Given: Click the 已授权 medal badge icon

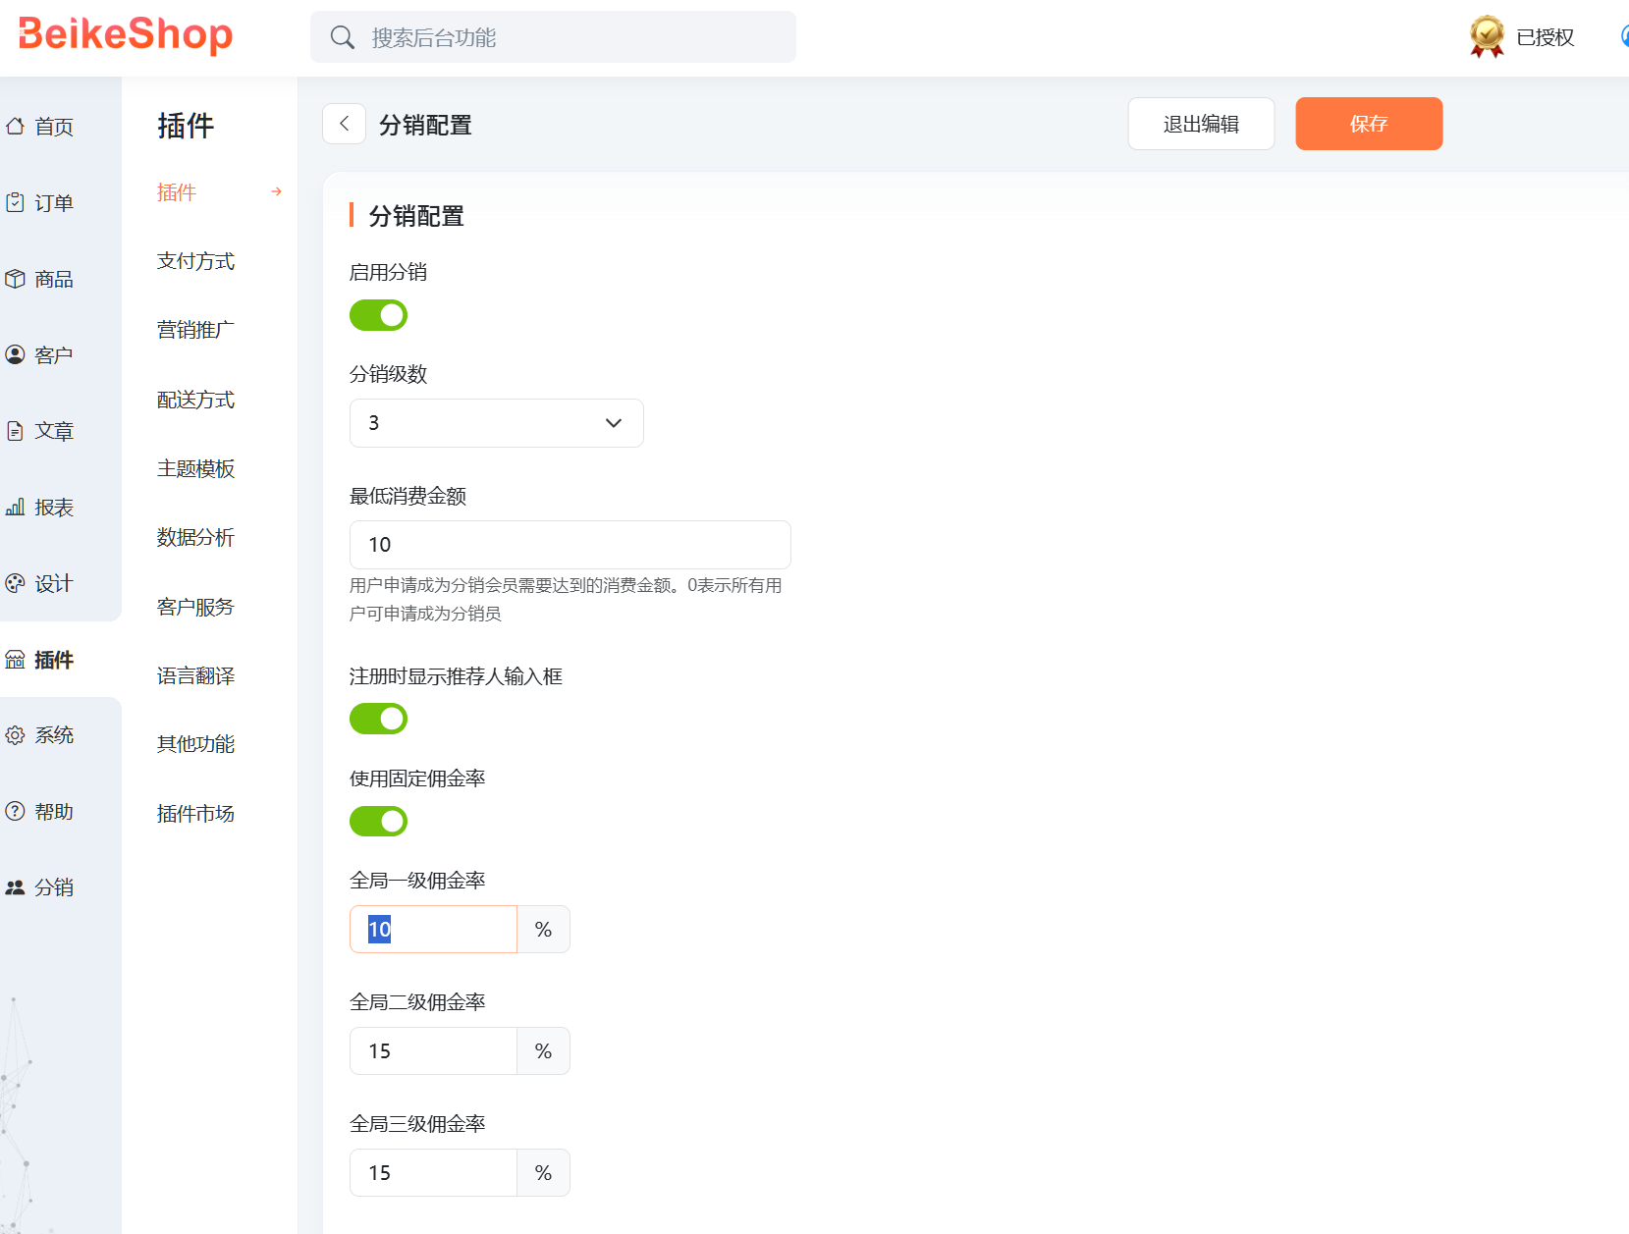Looking at the screenshot, I should click(x=1487, y=37).
